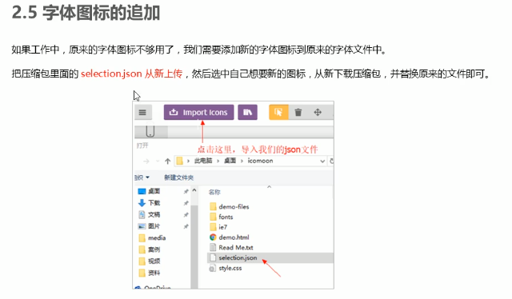512x299 pixels.
Task: Select 图片 in the navigation pane
Action: [x=154, y=226]
